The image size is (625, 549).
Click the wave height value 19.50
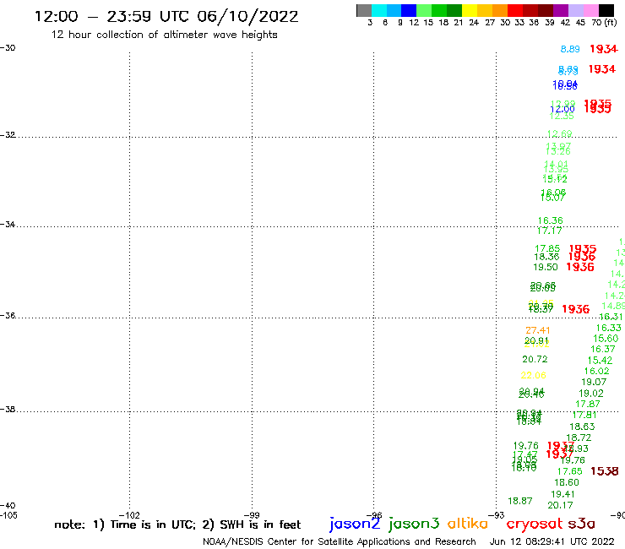point(546,267)
